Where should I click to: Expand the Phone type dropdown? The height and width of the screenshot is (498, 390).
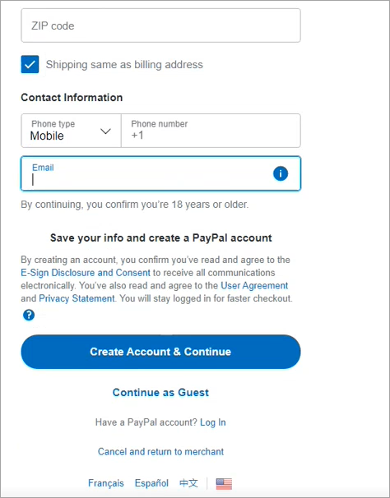tap(71, 131)
